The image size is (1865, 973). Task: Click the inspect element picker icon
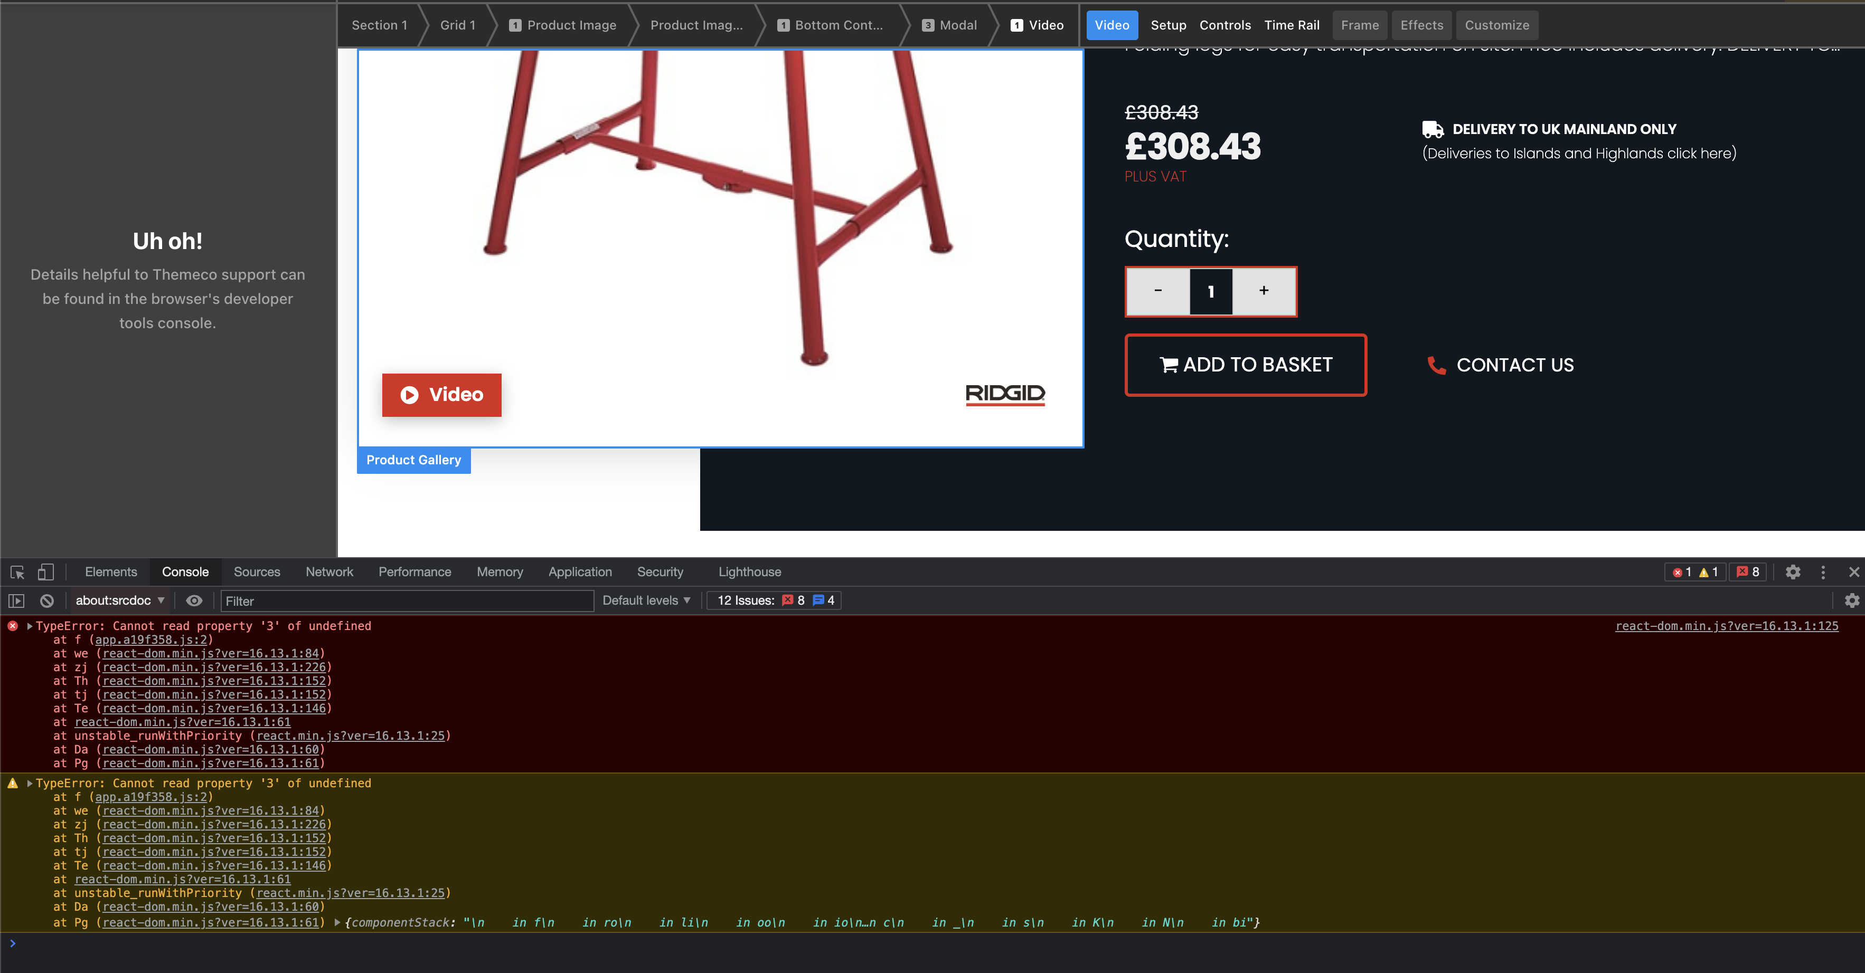(17, 572)
